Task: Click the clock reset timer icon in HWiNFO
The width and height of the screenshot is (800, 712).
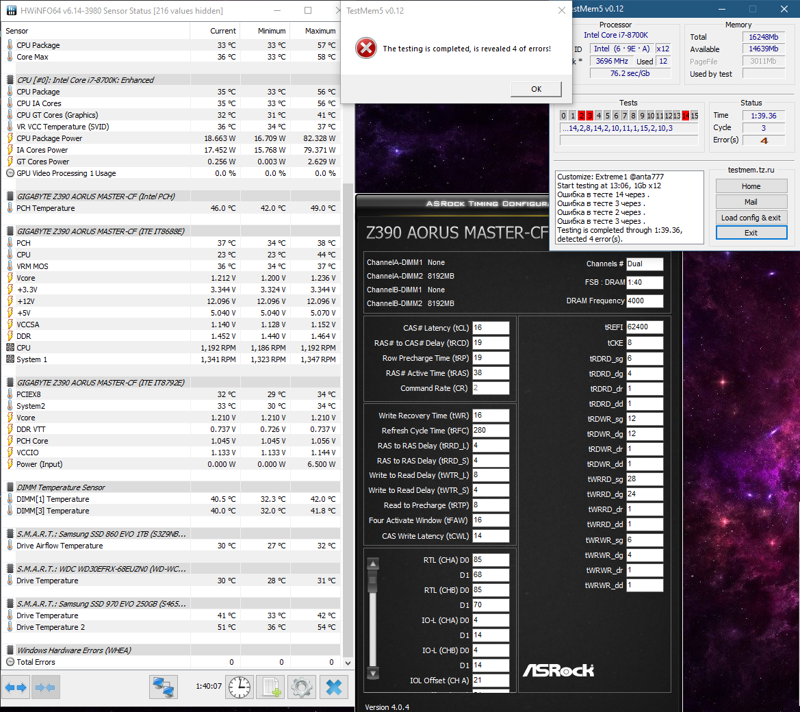Action: click(x=240, y=687)
